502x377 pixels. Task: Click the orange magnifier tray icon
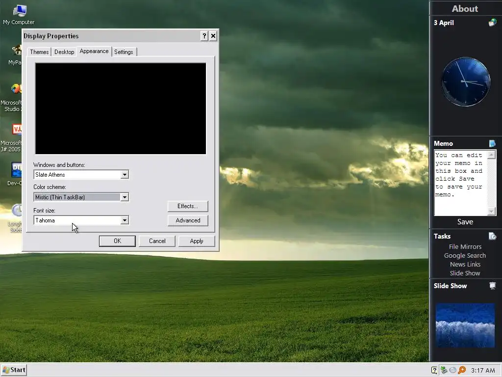click(x=462, y=370)
